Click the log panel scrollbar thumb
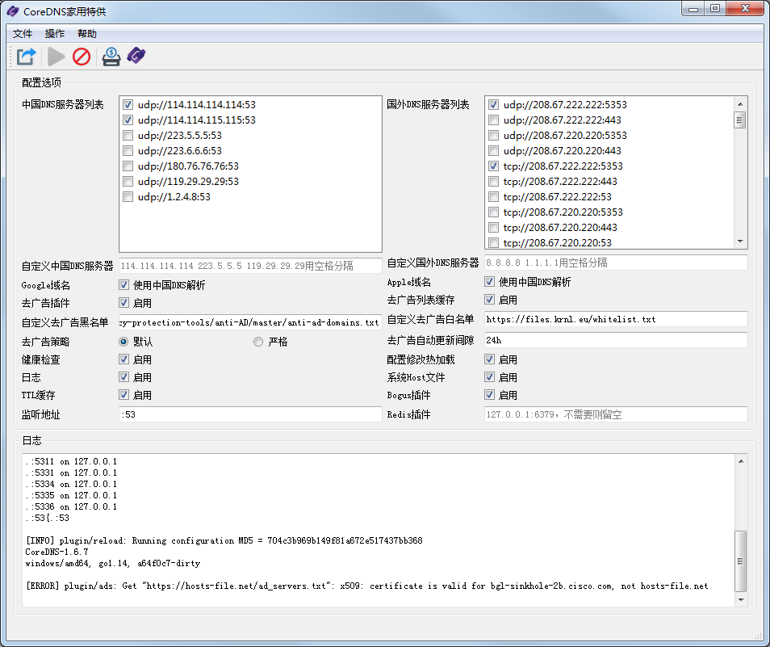 741,561
